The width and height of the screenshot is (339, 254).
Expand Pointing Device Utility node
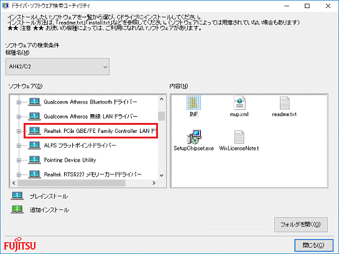(19, 160)
